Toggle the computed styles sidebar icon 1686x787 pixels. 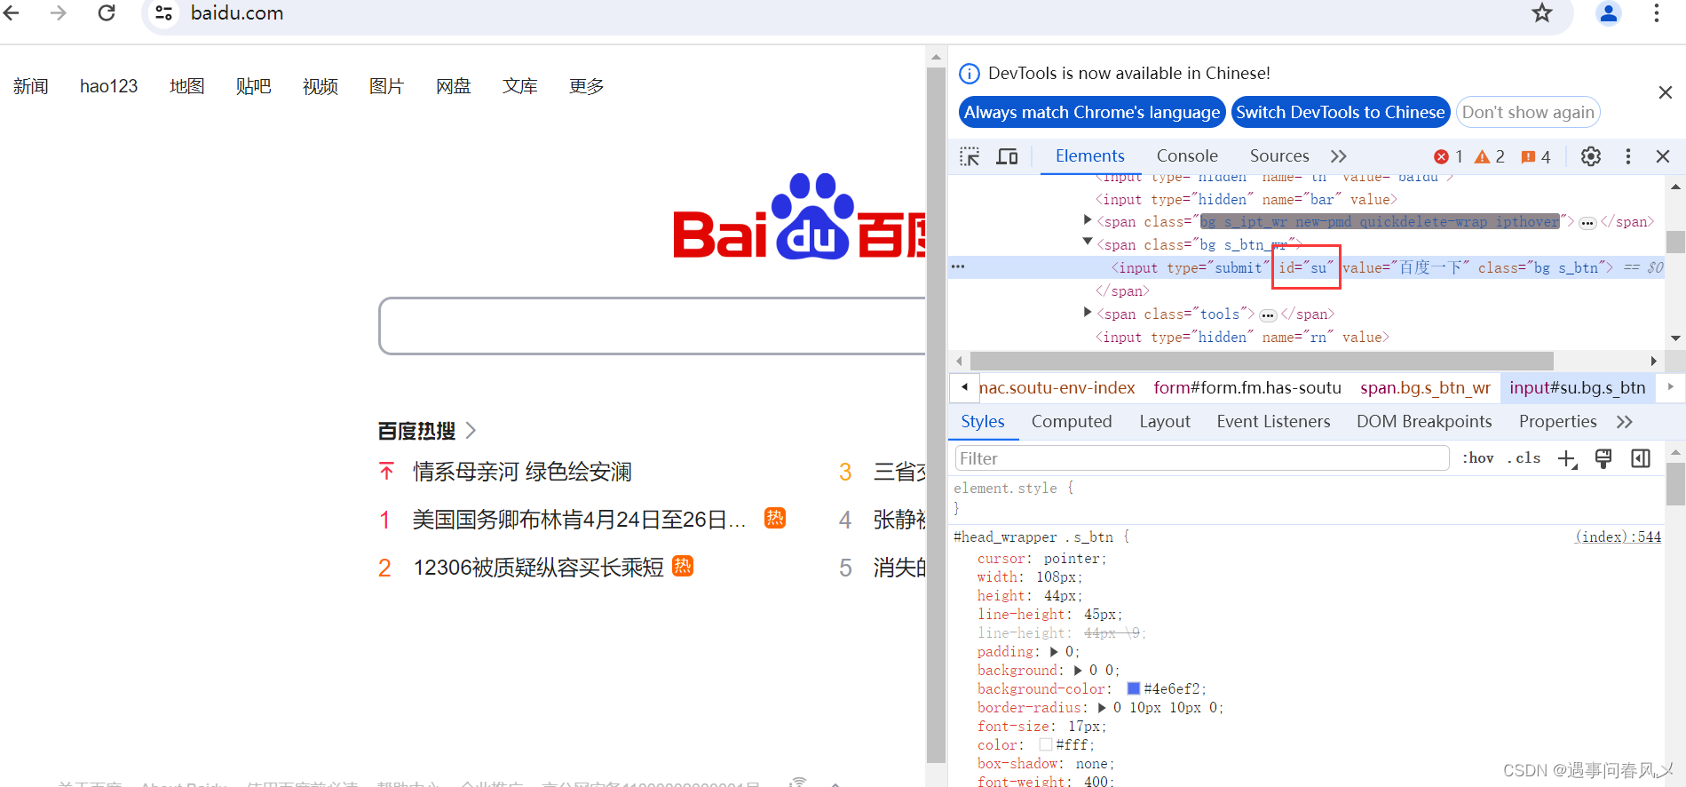1641,458
